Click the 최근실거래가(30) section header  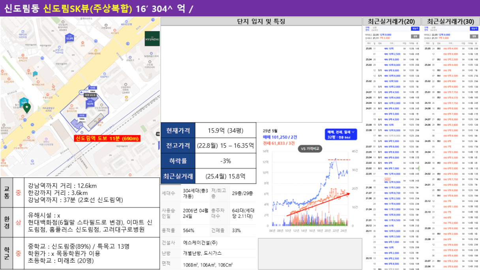pyautogui.click(x=451, y=22)
